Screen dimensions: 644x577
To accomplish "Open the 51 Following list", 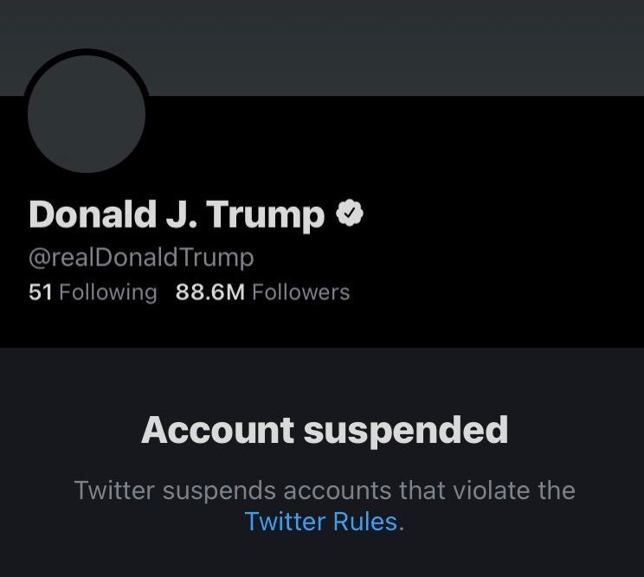I will tap(93, 292).
